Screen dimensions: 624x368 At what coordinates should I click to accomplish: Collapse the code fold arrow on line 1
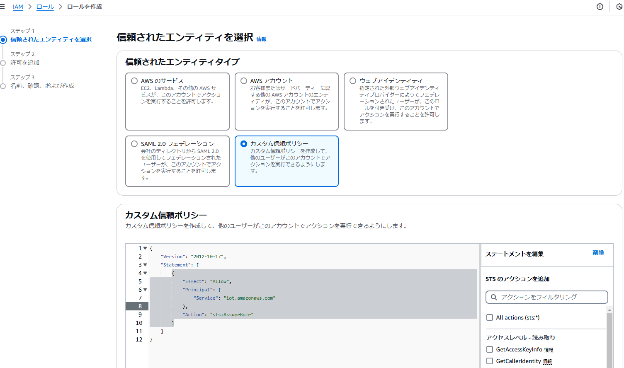[x=145, y=248]
